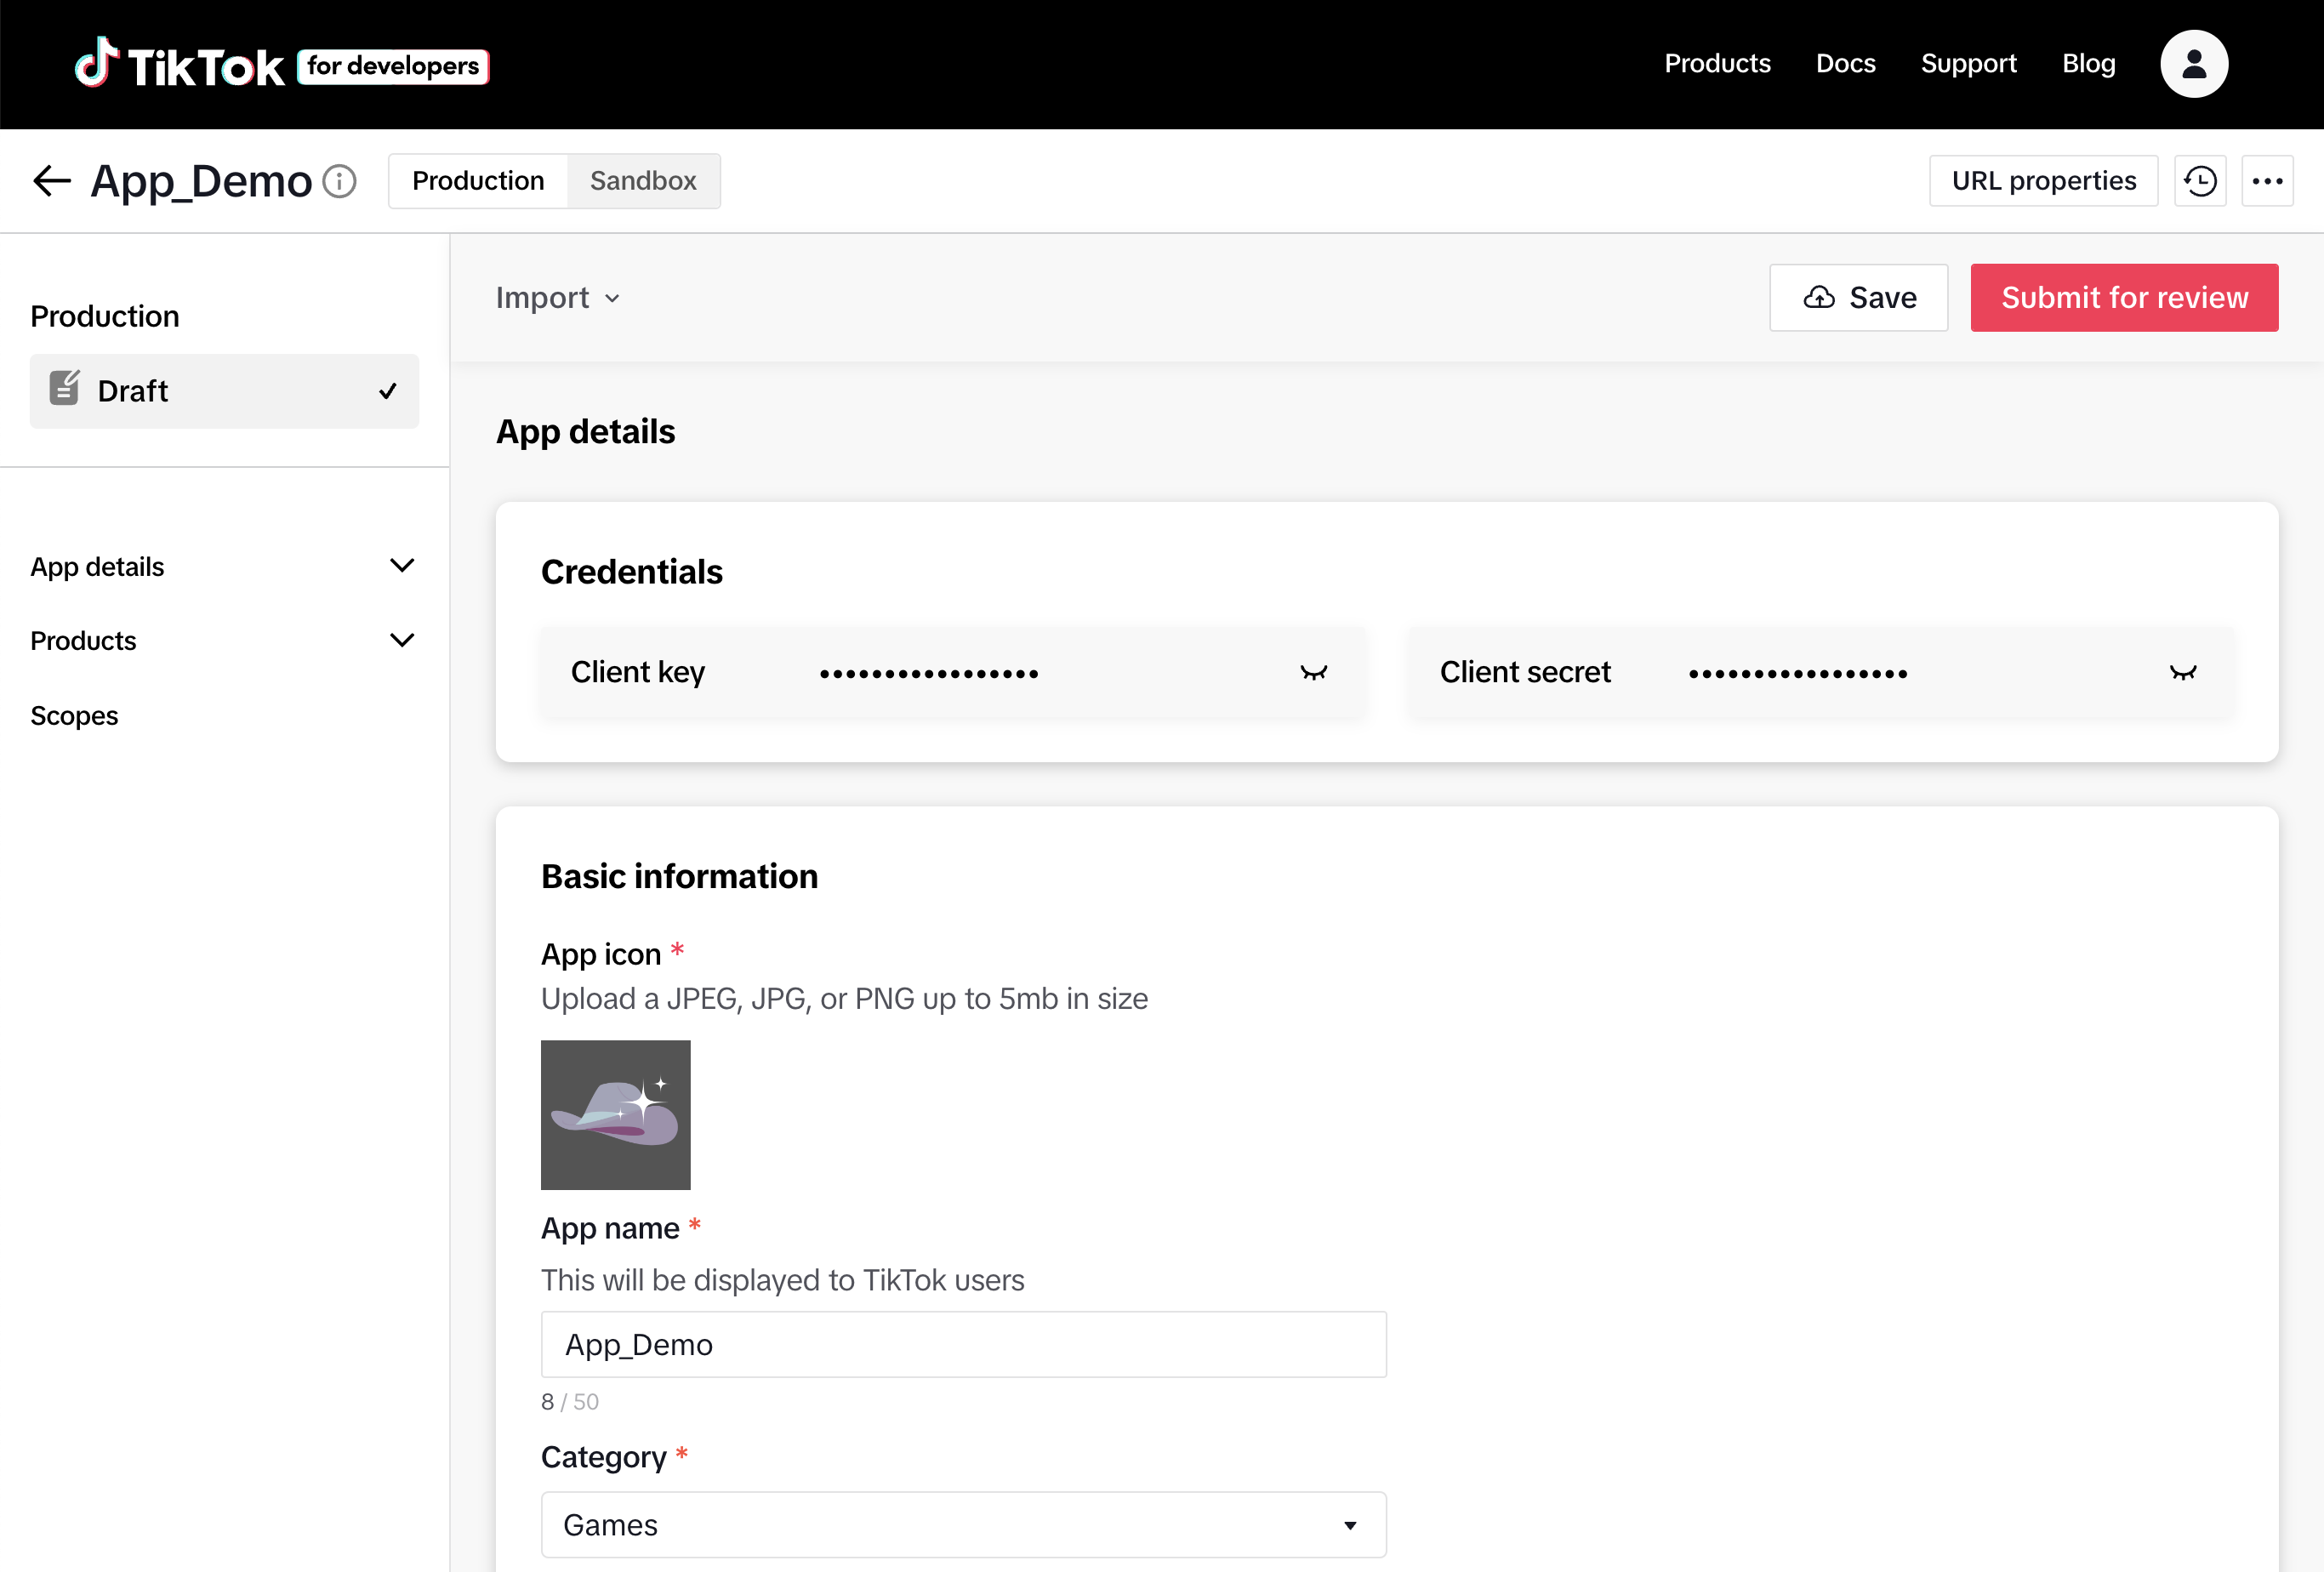Expand the Import dropdown

coord(557,297)
